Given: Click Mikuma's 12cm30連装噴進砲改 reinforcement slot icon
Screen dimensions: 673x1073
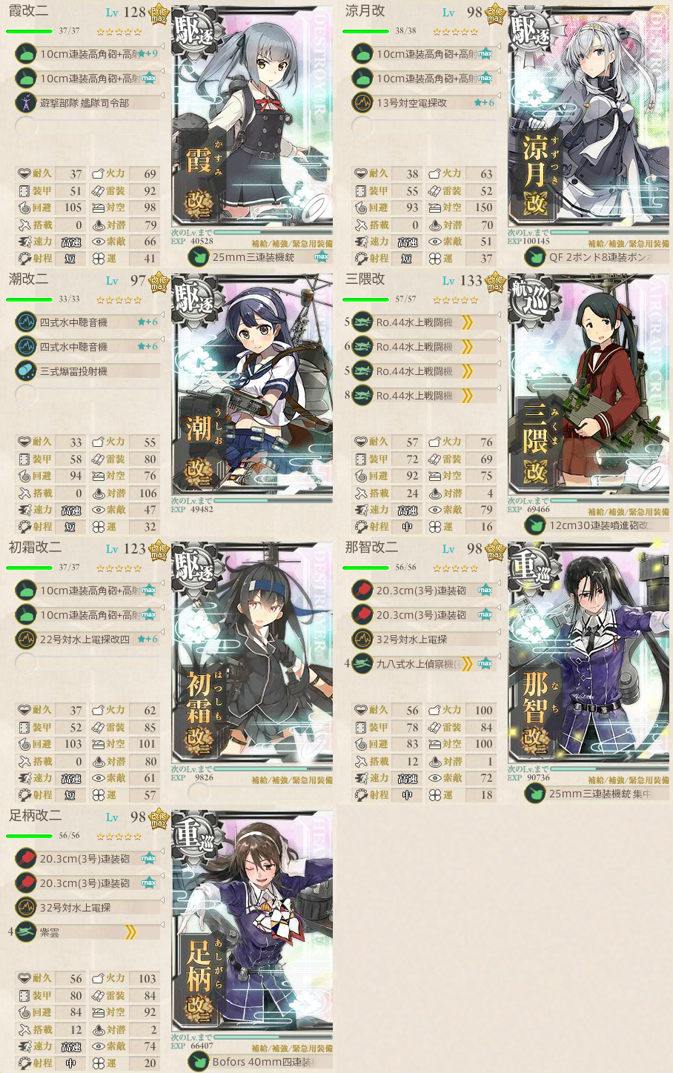Looking at the screenshot, I should (x=535, y=525).
